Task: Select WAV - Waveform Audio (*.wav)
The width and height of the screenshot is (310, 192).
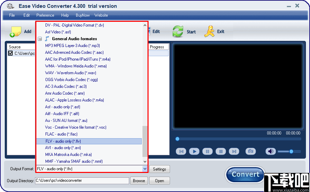Action: (71, 73)
